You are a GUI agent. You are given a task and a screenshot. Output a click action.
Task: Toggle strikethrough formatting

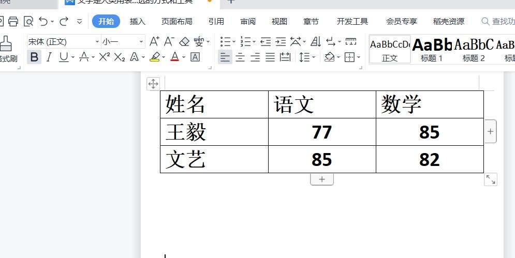[x=84, y=57]
